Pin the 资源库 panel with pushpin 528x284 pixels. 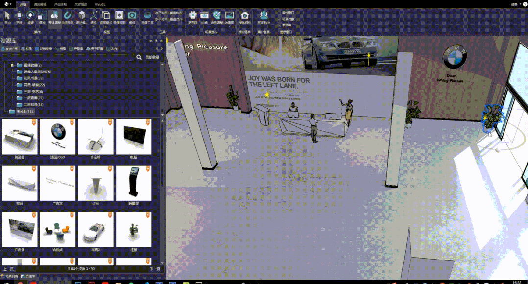coord(156,41)
